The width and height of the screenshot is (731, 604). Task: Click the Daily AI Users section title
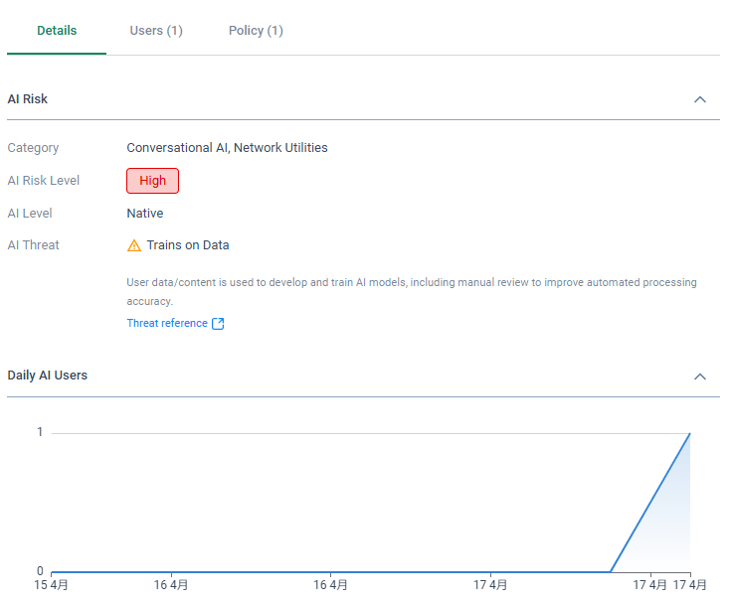pyautogui.click(x=48, y=376)
